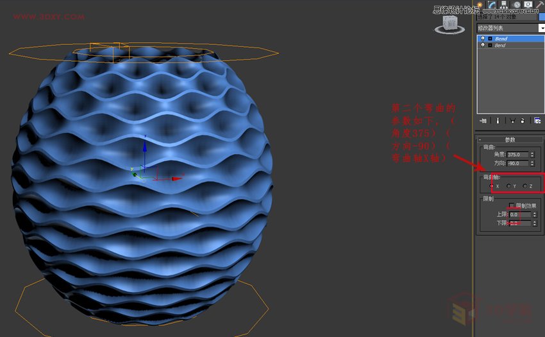Open the Modify command panel tab
The width and height of the screenshot is (545, 337).
click(492, 4)
